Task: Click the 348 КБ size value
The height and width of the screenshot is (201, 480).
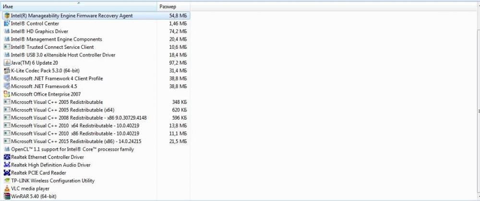Action: pyautogui.click(x=179, y=102)
